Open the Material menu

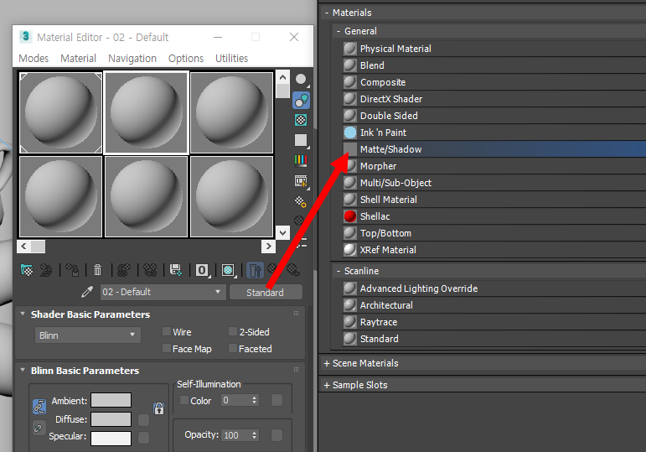[x=78, y=59]
